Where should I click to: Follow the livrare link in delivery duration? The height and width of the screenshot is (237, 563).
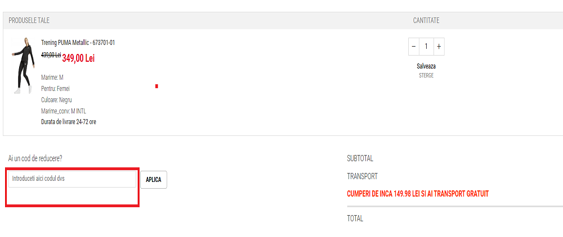(68, 122)
